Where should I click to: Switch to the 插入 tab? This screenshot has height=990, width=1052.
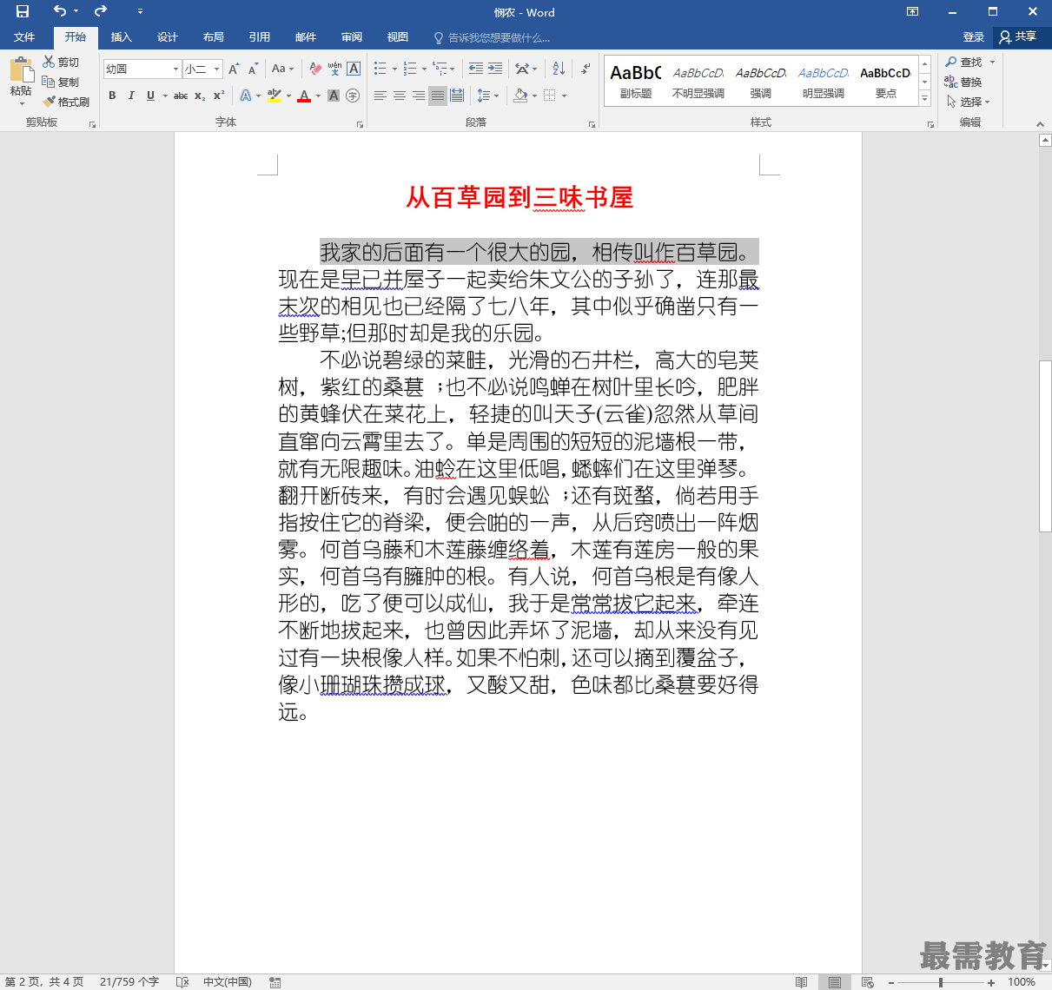click(122, 37)
